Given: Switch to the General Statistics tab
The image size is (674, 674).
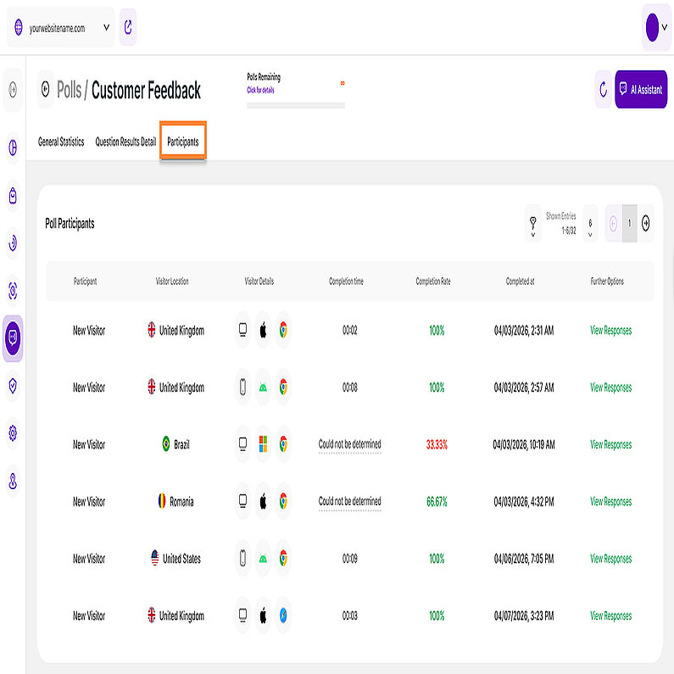Looking at the screenshot, I should click(x=61, y=142).
